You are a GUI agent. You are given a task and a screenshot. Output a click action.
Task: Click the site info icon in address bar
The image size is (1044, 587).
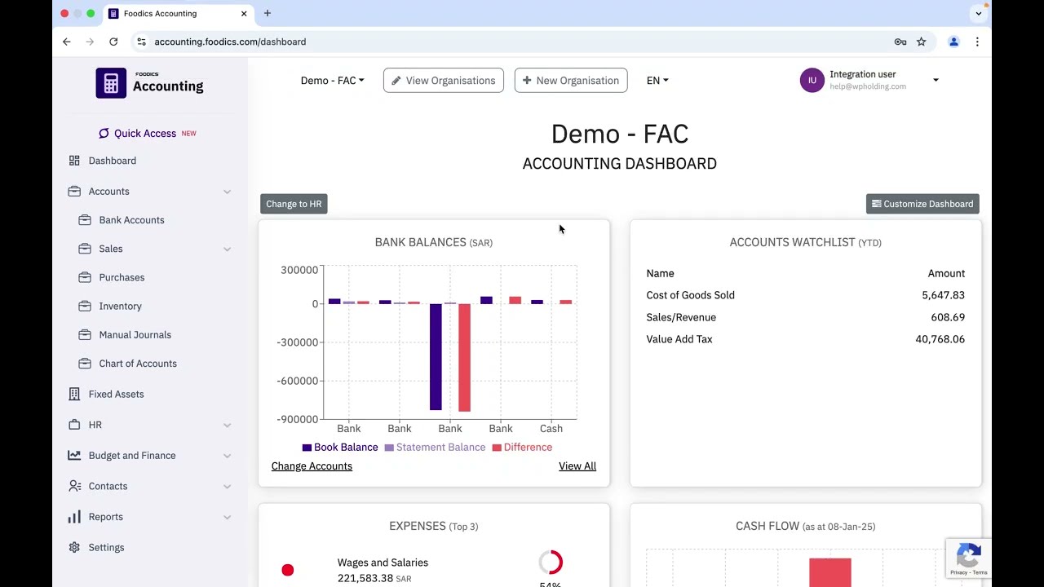[x=141, y=42]
